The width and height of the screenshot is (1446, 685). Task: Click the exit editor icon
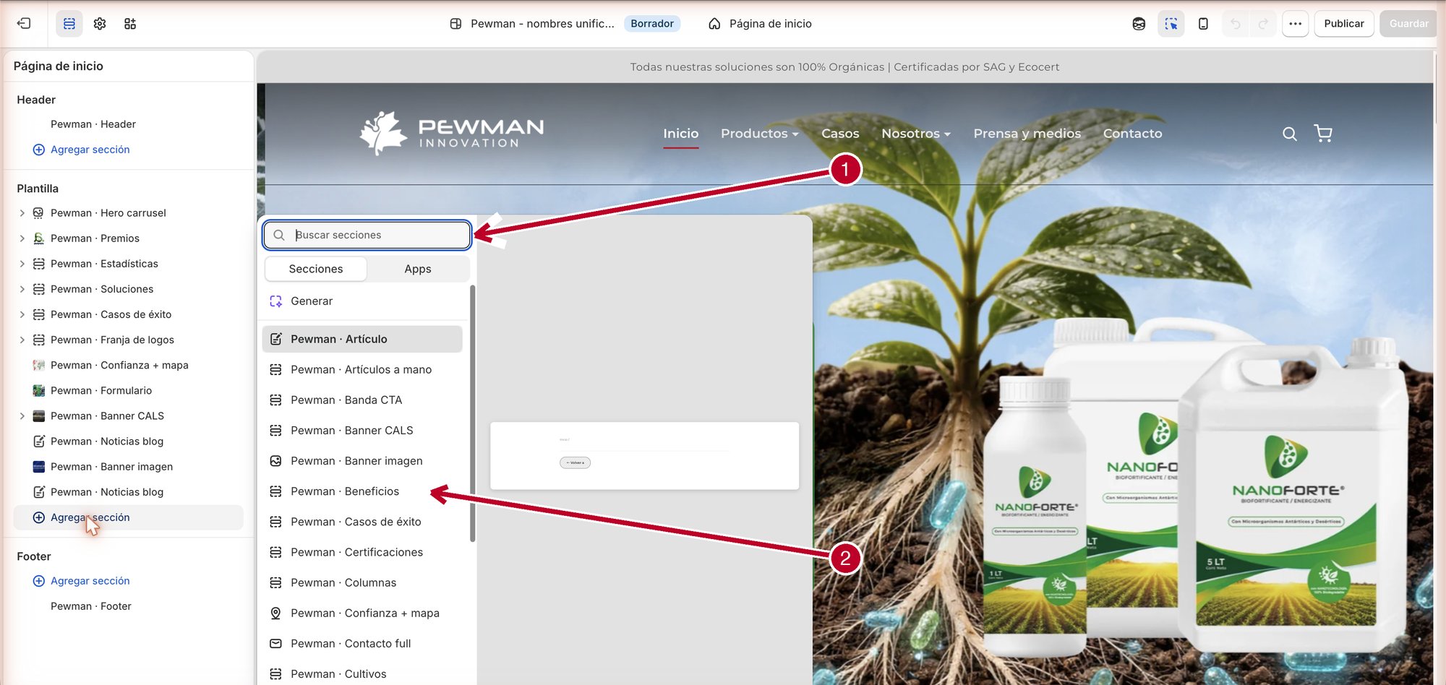[24, 24]
